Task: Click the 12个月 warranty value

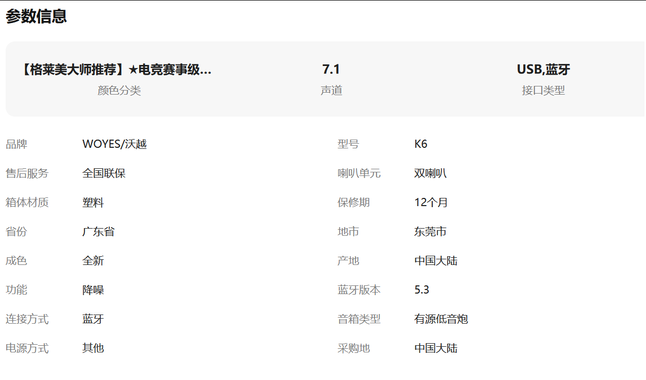Action: (430, 202)
